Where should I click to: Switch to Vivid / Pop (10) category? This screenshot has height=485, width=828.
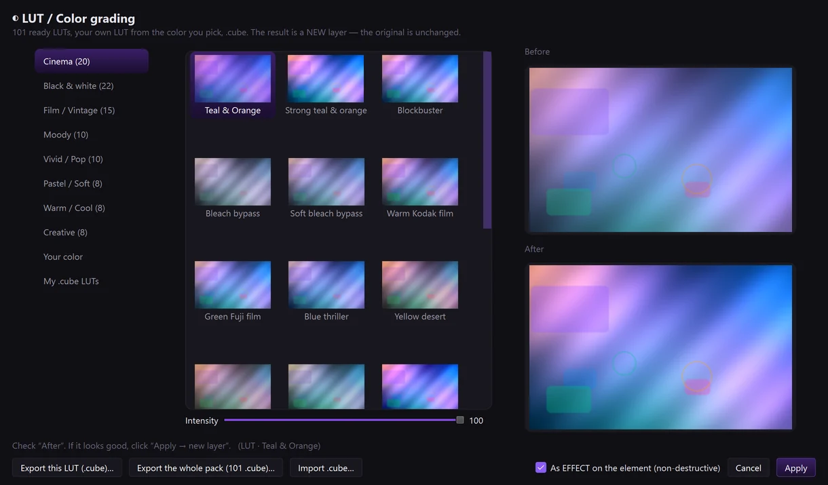point(92,159)
